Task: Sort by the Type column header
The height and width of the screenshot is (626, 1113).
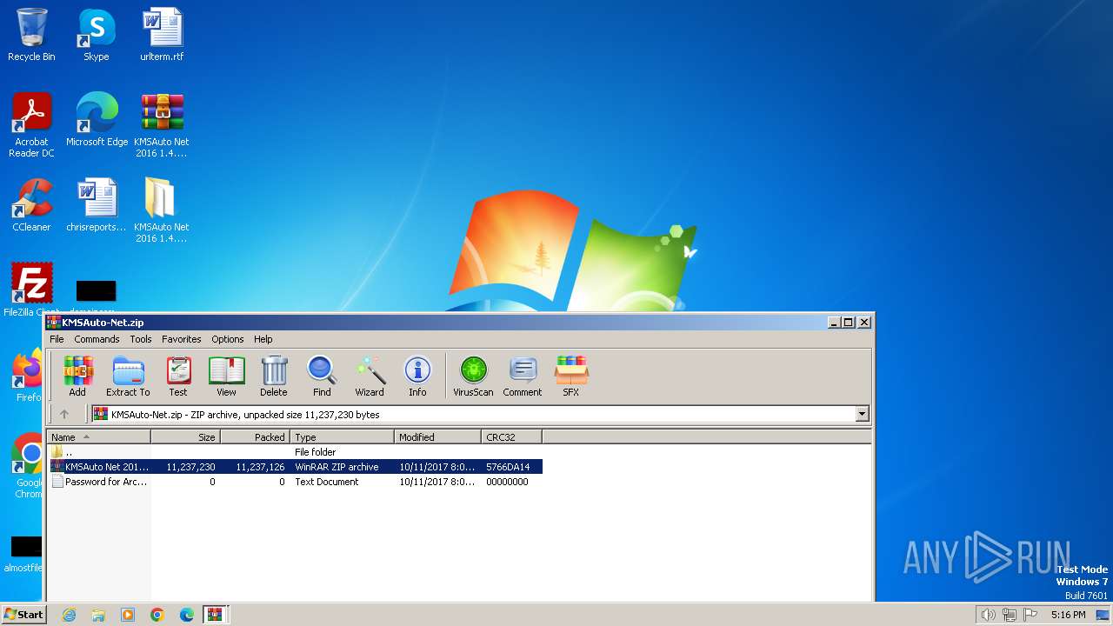Action: pos(343,437)
